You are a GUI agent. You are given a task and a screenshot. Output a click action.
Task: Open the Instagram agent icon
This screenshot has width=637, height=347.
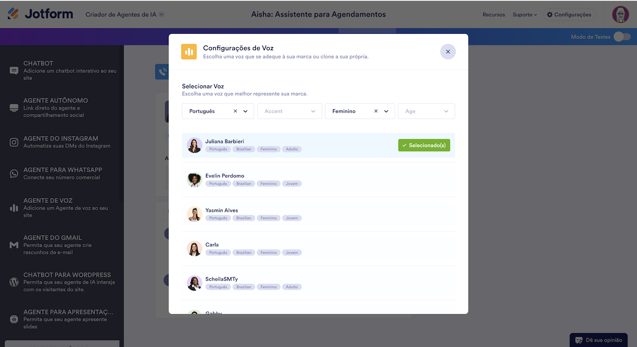14,142
